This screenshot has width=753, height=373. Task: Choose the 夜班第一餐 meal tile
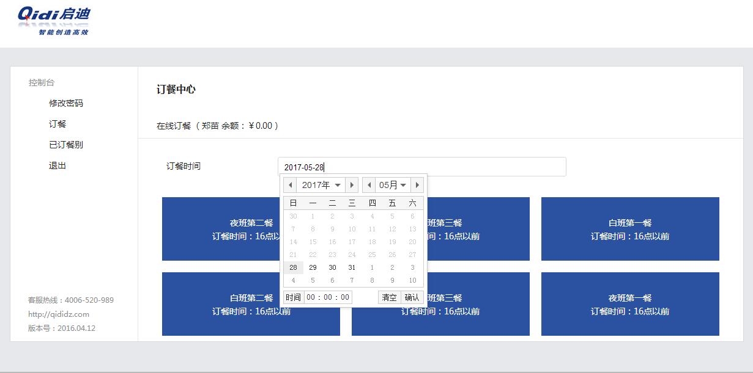click(630, 304)
